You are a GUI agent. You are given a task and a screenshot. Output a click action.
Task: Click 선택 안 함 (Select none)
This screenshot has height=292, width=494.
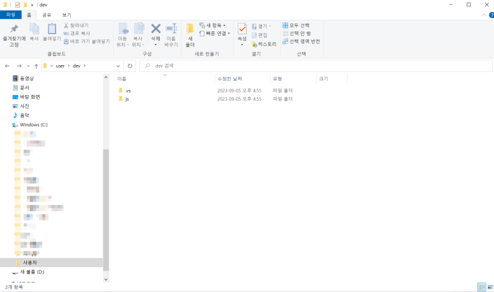[297, 33]
